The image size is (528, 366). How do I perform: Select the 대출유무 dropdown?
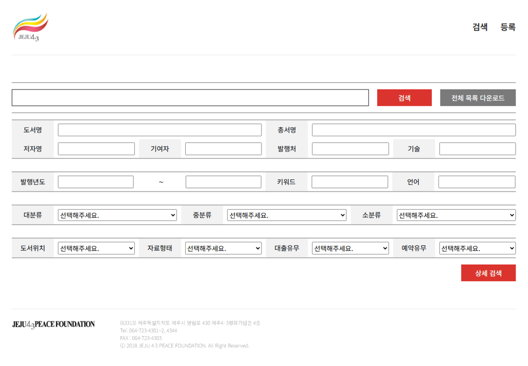click(x=350, y=248)
